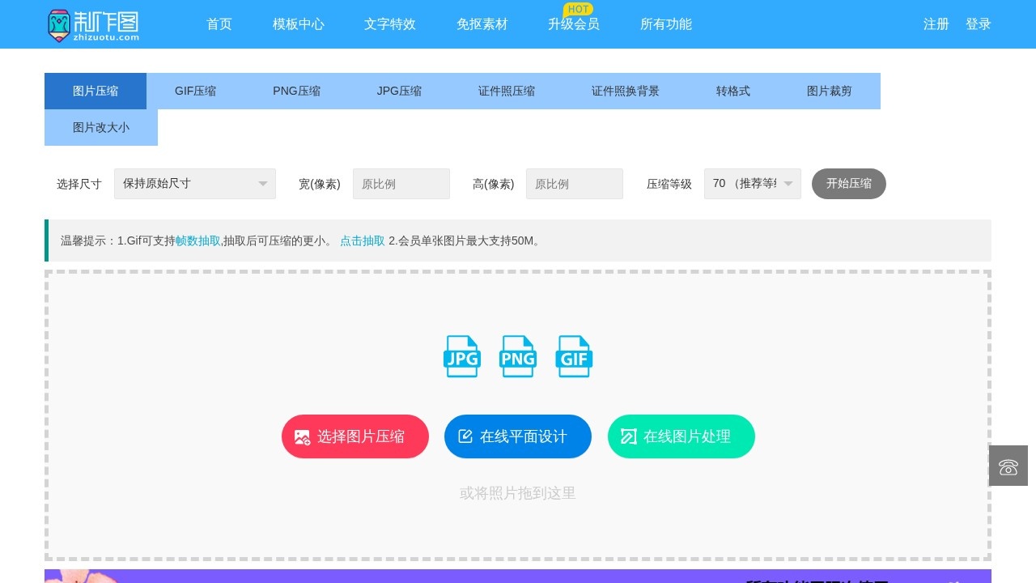The image size is (1036, 583).
Task: Click the process icon inside 在线图片处理 button
Action: (x=629, y=436)
